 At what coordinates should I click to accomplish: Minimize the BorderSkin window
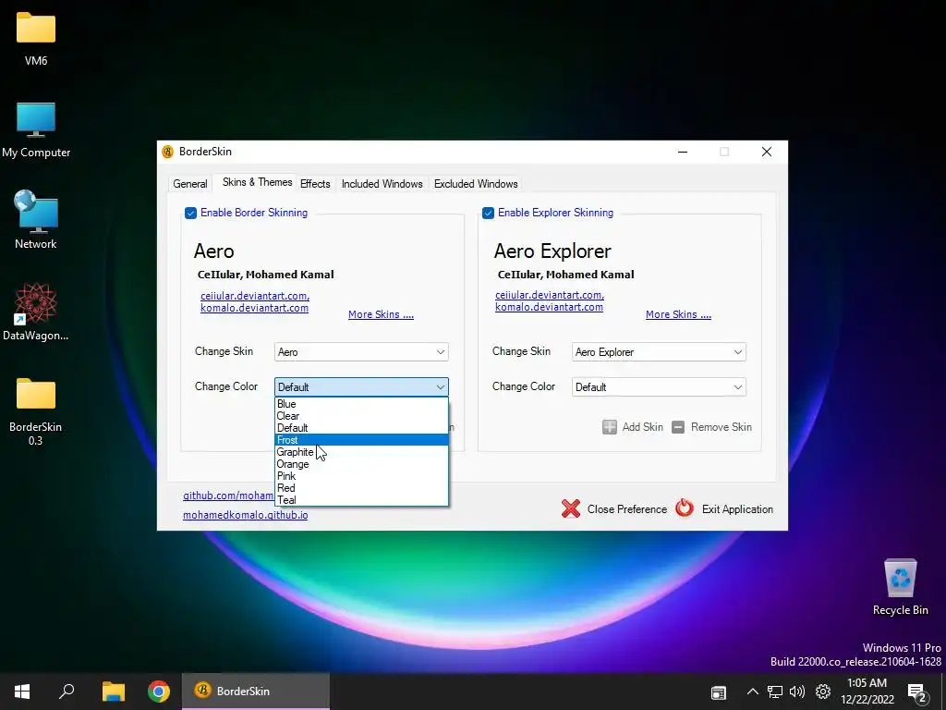tap(683, 152)
